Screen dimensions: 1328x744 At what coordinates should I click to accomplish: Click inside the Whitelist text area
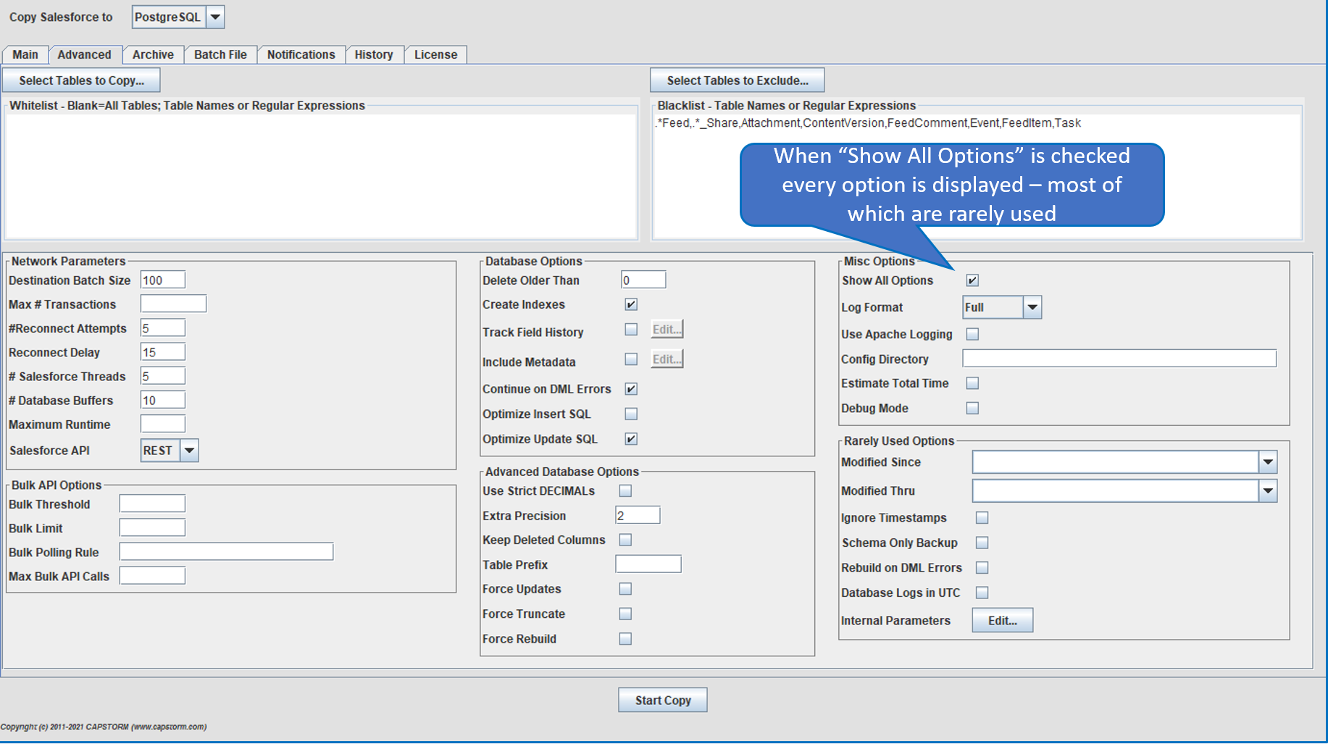pyautogui.click(x=321, y=176)
